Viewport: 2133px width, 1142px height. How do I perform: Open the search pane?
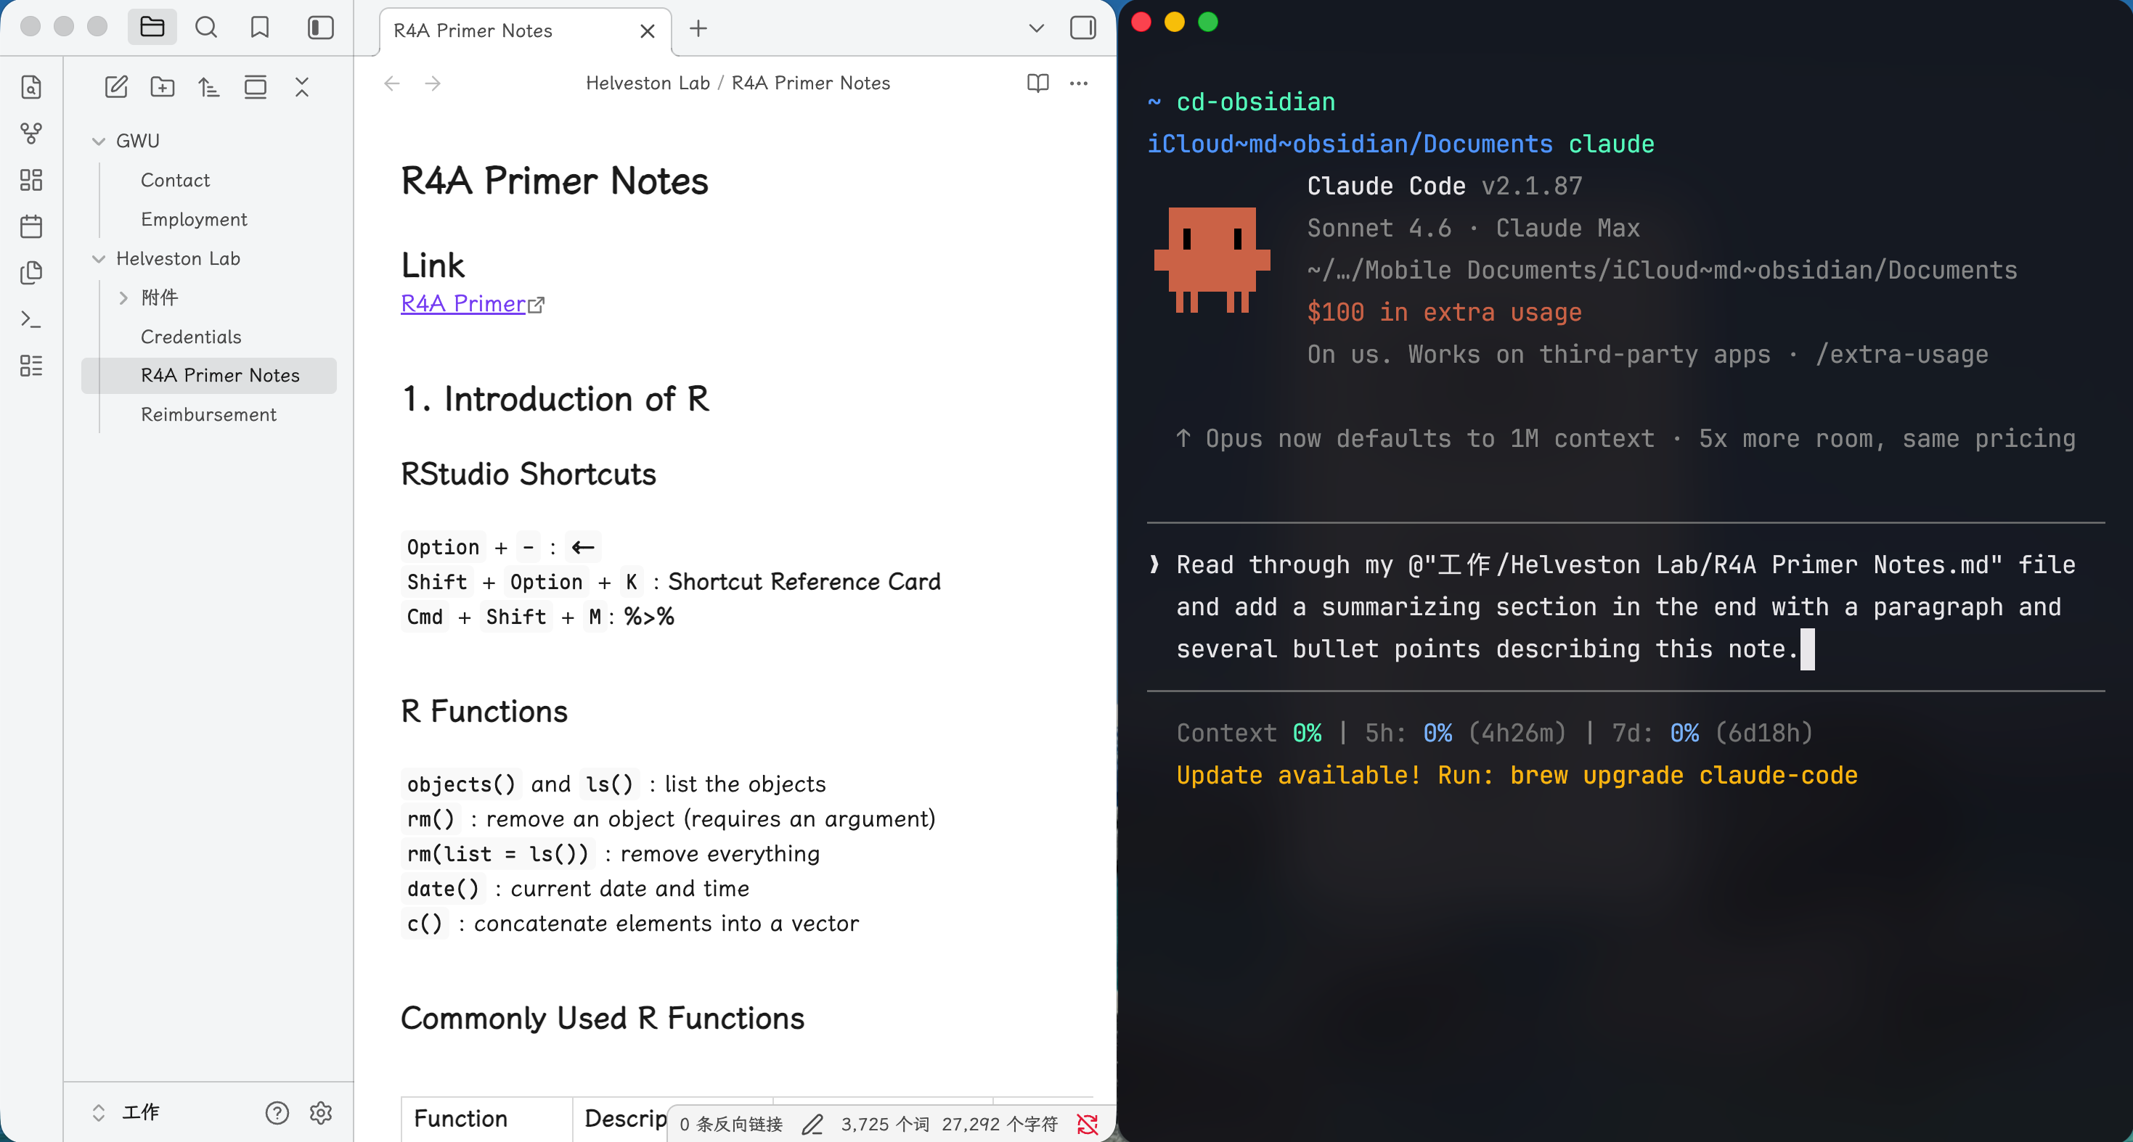(206, 28)
